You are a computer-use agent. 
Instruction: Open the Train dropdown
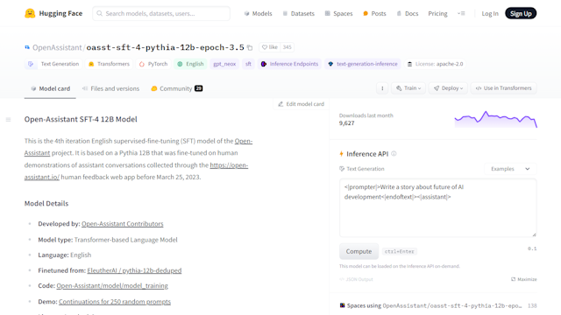click(x=408, y=88)
